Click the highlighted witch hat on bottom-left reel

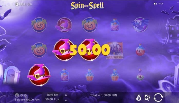click(x=39, y=75)
